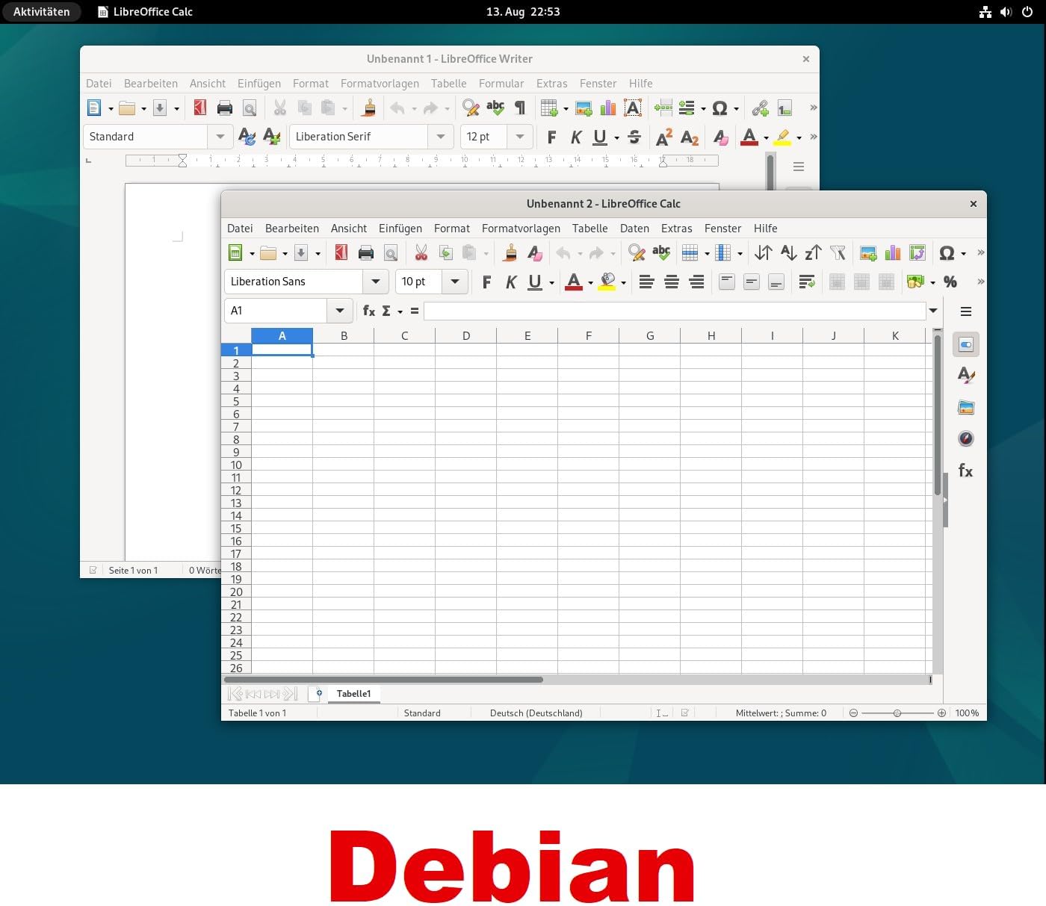
Task: Open the Einfügen menu in Calc
Action: (x=400, y=229)
